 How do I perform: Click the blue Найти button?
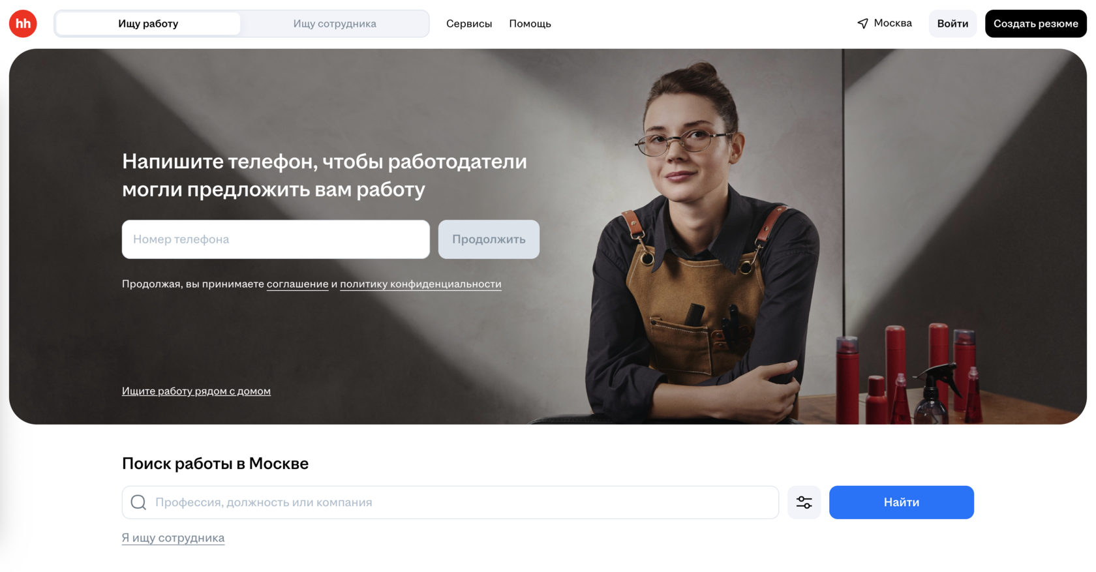[x=902, y=502]
